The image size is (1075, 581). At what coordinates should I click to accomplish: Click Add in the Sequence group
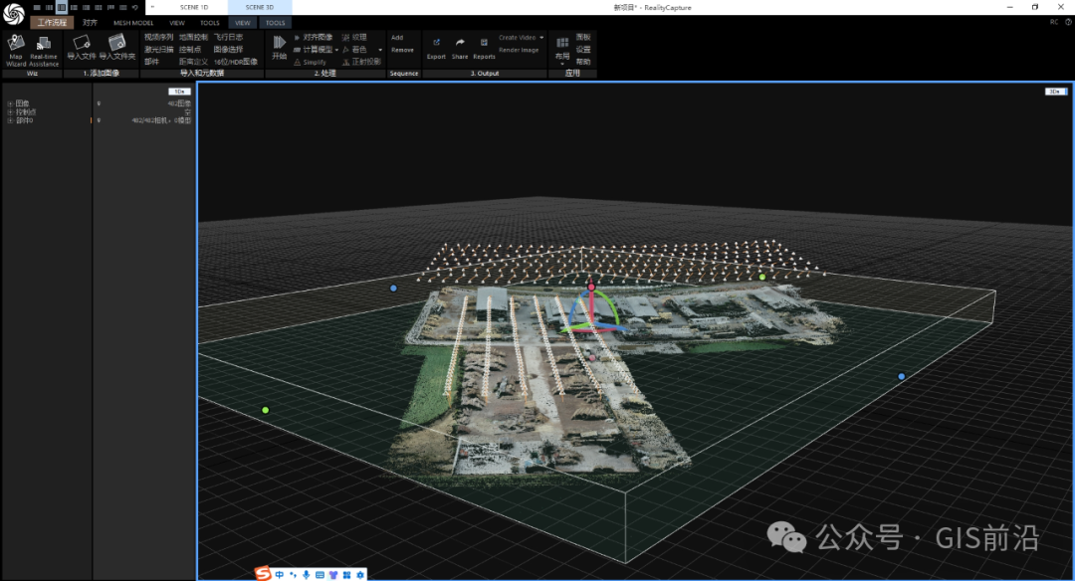click(x=397, y=38)
